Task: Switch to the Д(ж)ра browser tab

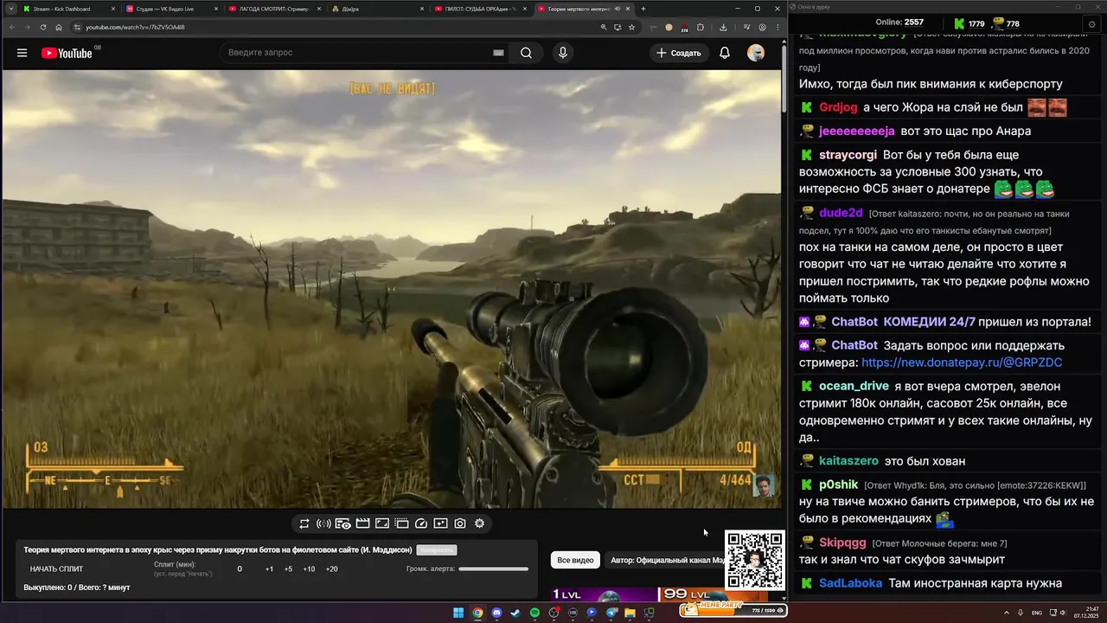Action: pos(376,9)
